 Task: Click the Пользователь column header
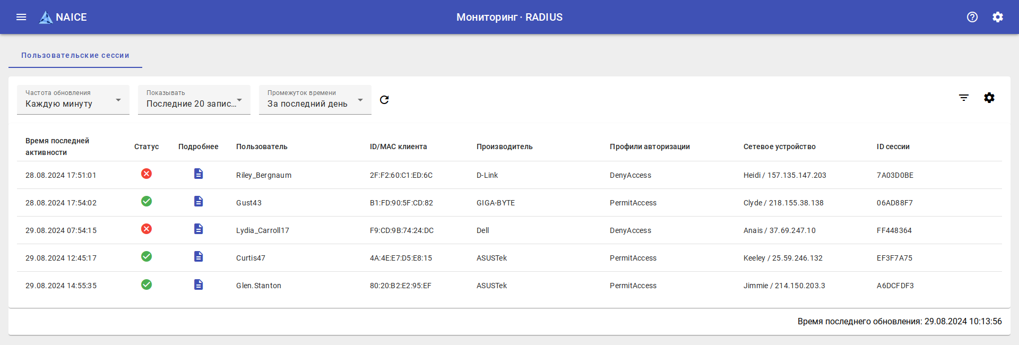coord(262,146)
